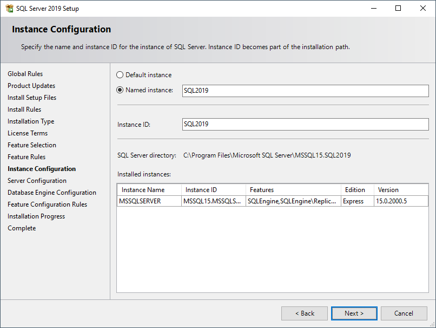
Task: Click the SQLEngine features cell
Action: [x=293, y=201]
